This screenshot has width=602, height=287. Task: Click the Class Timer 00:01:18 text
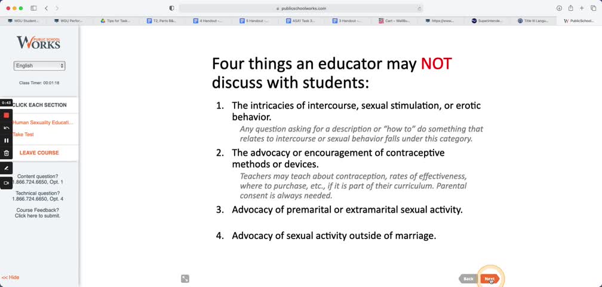(x=39, y=83)
